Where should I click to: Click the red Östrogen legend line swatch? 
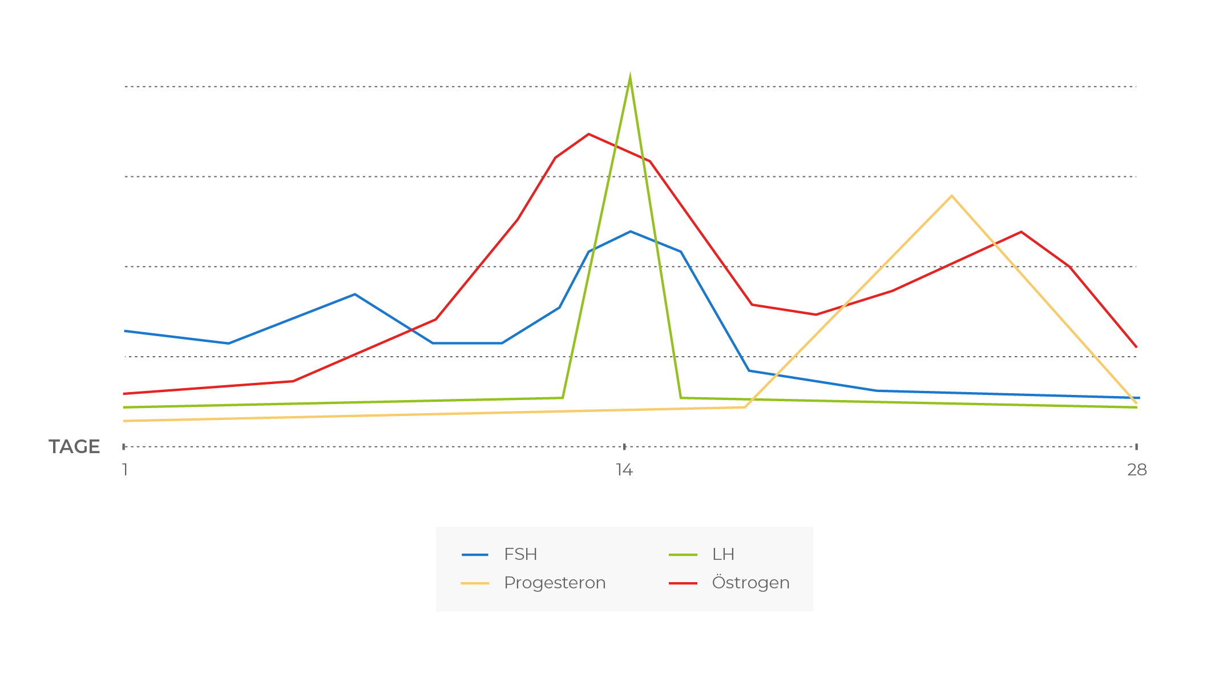[683, 583]
